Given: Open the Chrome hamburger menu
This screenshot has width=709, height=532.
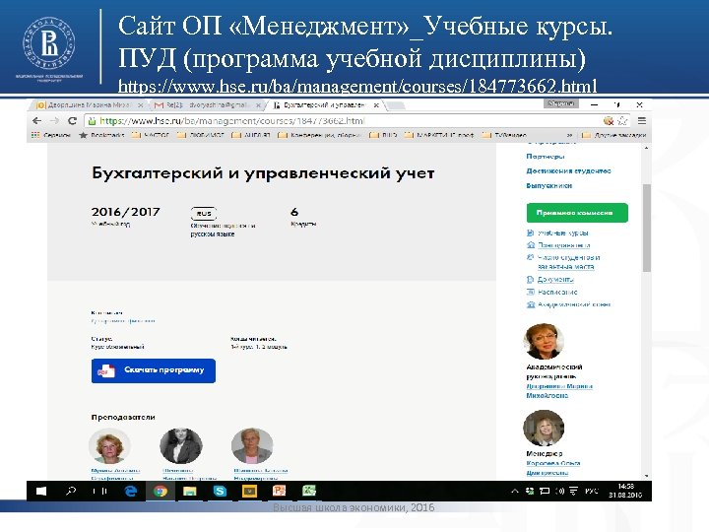Looking at the screenshot, I should click(x=642, y=121).
